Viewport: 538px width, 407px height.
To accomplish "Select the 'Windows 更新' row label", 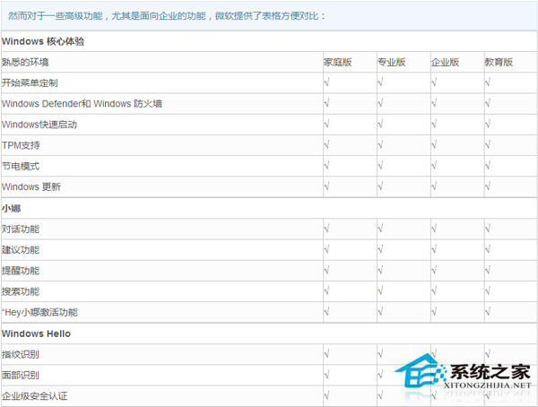I will [30, 186].
